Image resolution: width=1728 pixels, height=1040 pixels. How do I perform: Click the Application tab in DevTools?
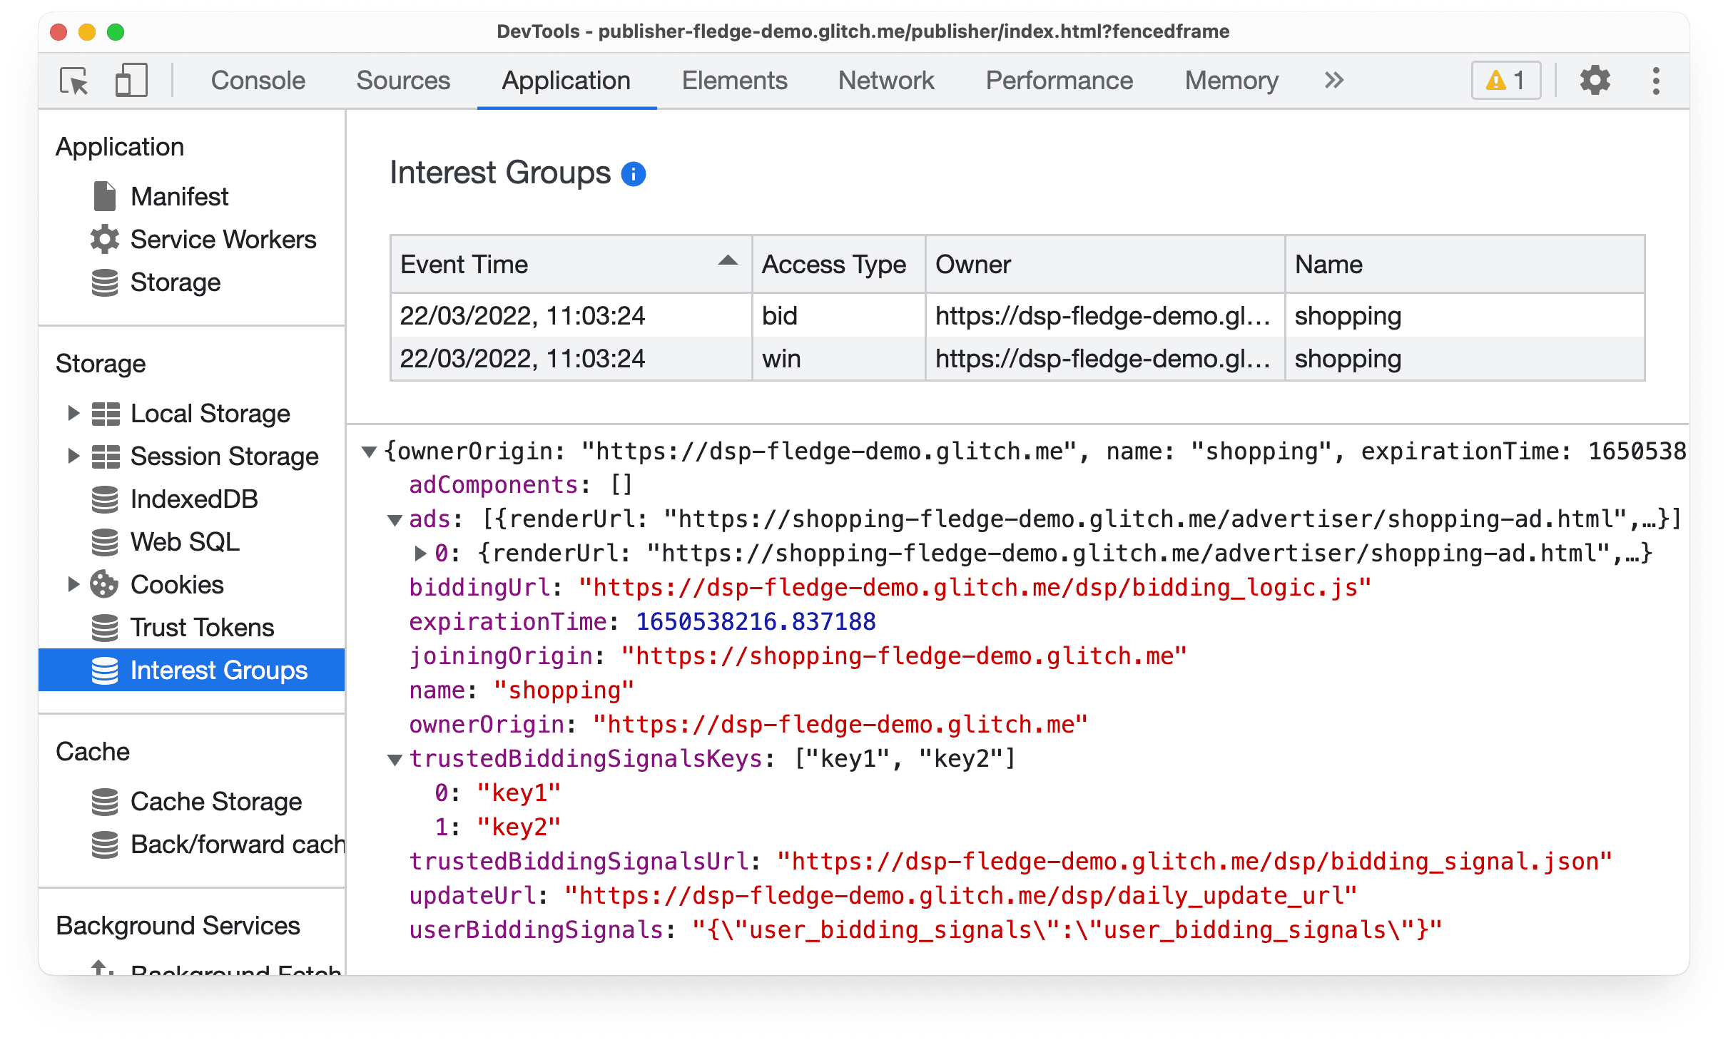click(x=566, y=80)
